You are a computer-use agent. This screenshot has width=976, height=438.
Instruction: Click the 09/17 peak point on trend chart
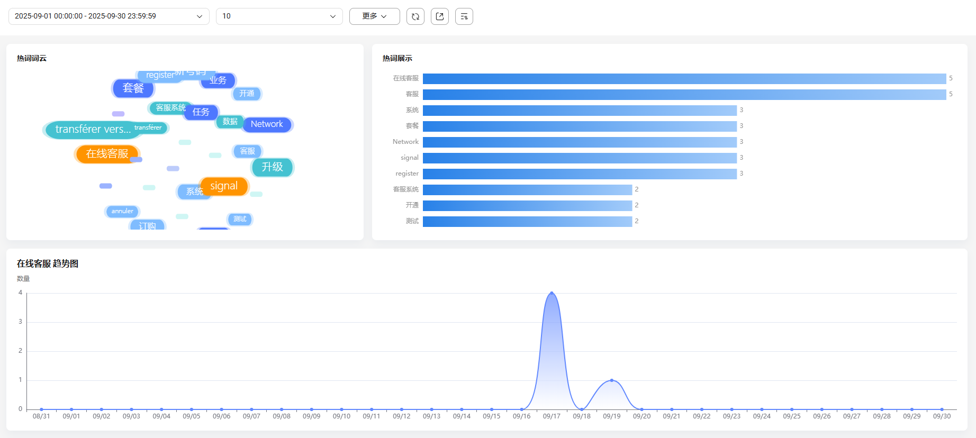pos(552,293)
